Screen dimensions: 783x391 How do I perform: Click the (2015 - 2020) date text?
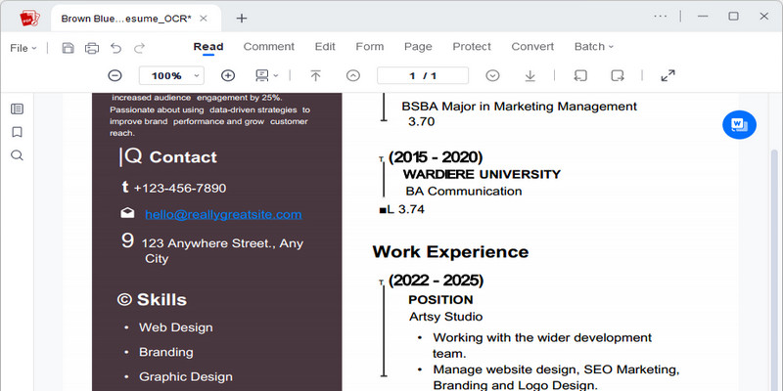coord(436,157)
